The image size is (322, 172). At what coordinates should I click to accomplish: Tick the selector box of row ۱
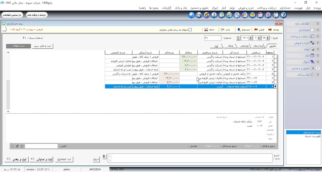pos(275,57)
